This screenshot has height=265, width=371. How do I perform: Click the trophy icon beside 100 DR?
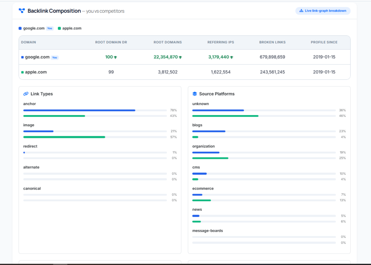point(116,57)
